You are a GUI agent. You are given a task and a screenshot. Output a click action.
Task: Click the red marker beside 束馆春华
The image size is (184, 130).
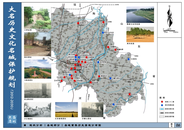point(130,94)
